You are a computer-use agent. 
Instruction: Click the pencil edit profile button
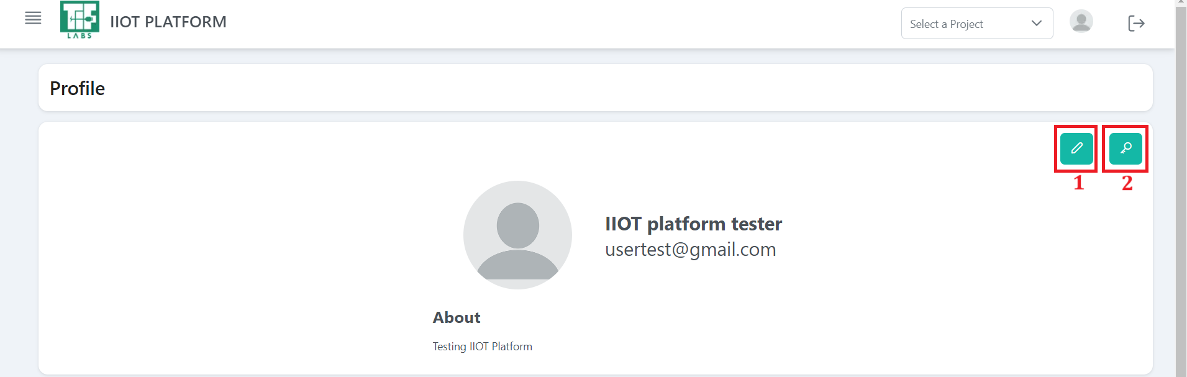pos(1076,148)
